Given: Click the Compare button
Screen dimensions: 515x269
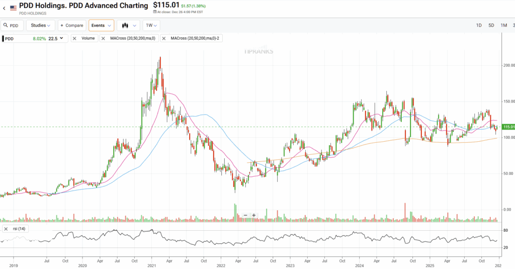Looking at the screenshot, I should (x=72, y=25).
